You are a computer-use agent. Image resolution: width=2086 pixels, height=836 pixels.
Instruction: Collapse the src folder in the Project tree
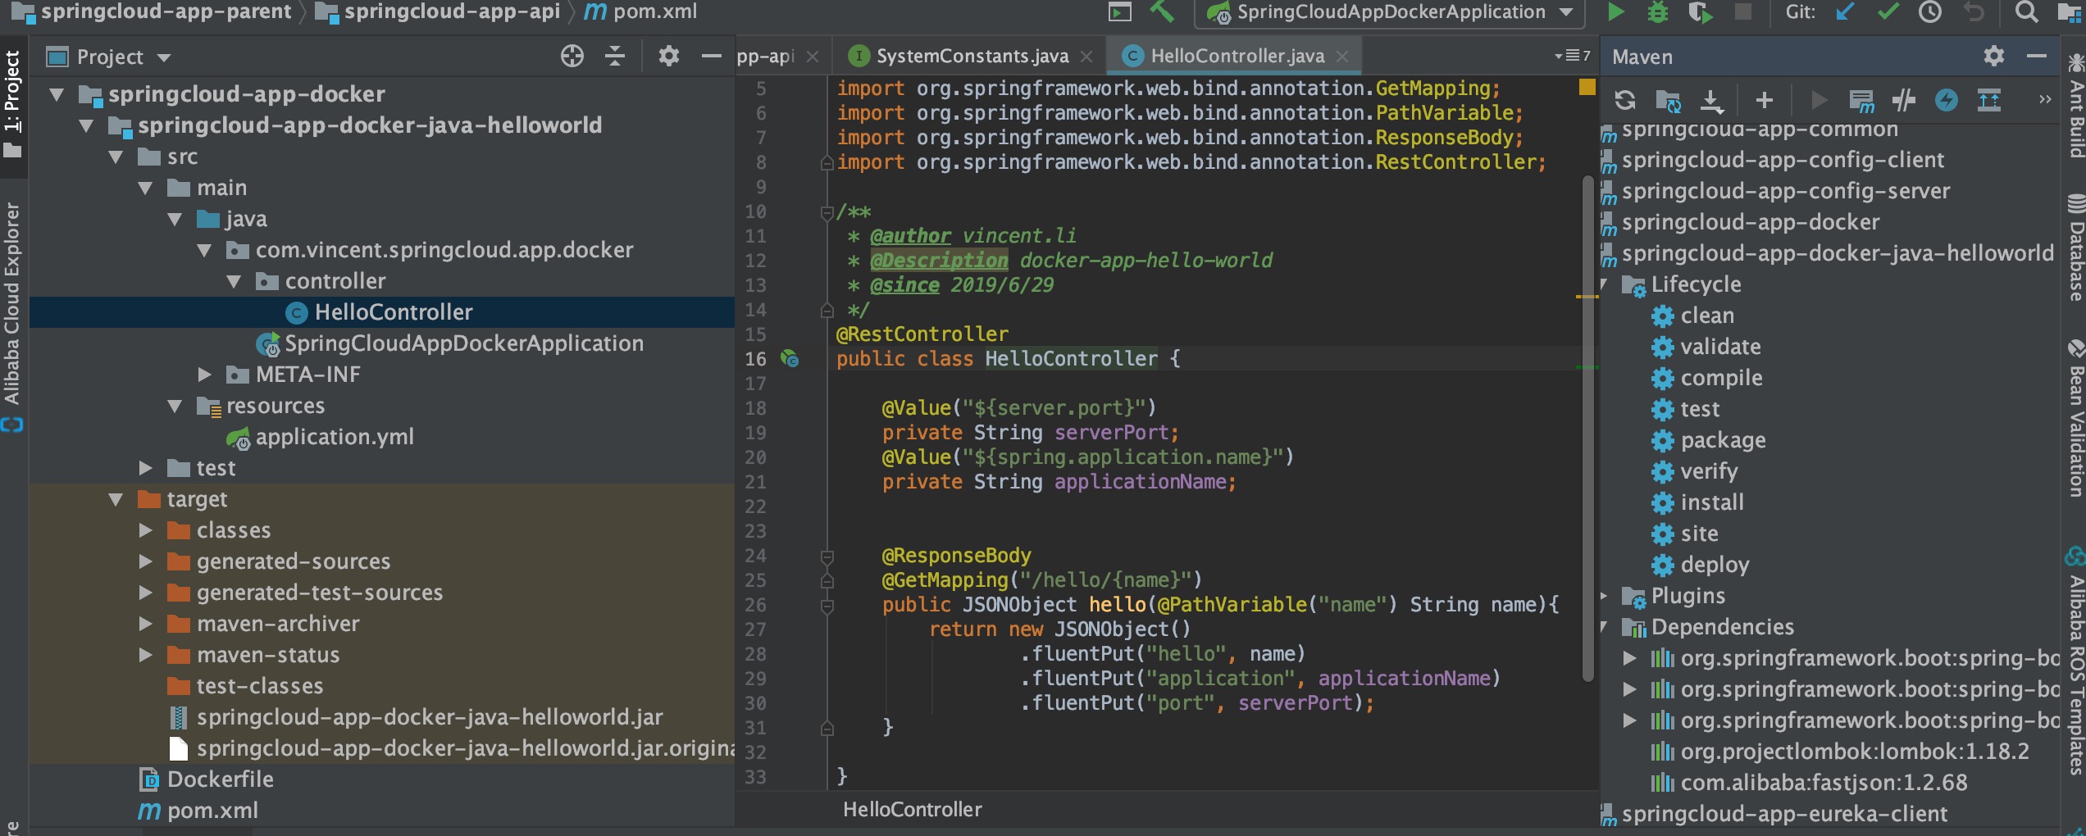116,157
